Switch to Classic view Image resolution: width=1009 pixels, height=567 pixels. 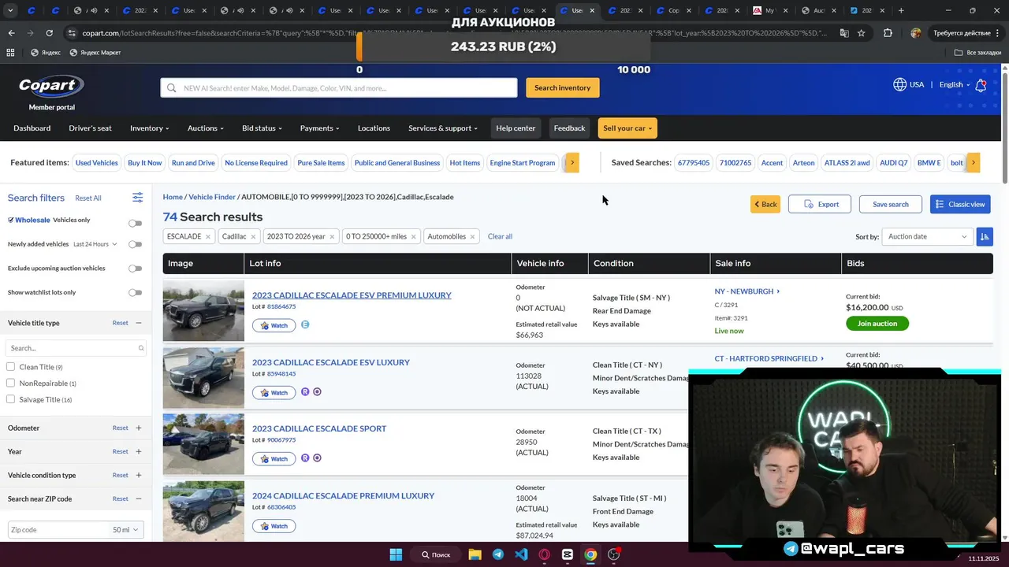960,204
